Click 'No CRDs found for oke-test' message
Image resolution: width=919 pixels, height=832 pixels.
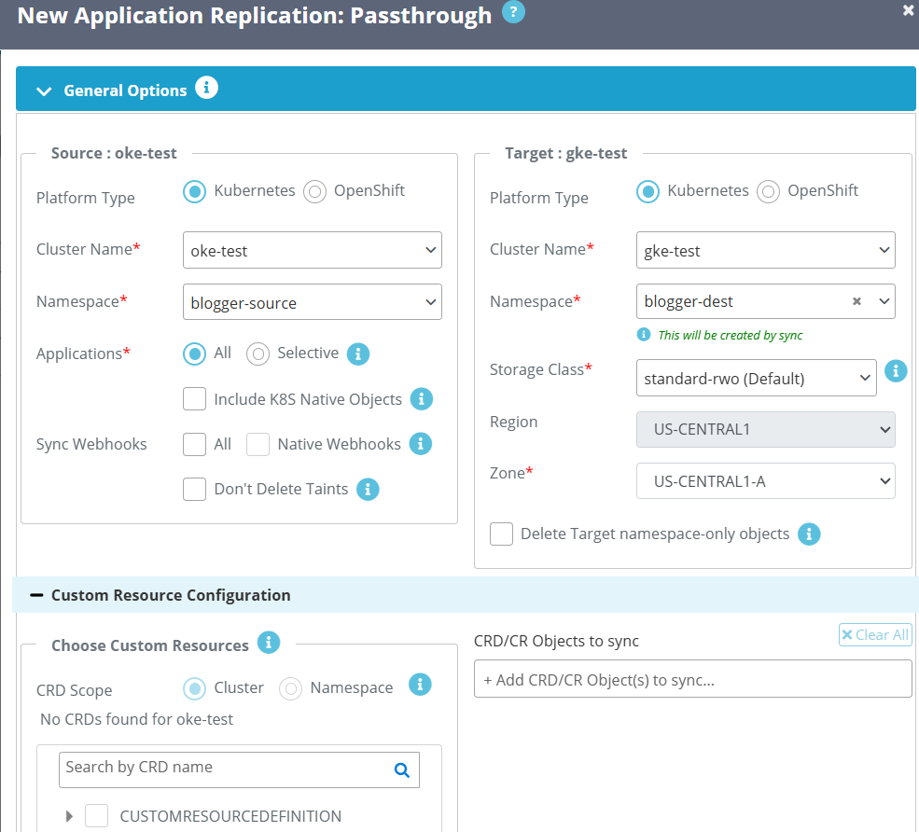pos(136,719)
